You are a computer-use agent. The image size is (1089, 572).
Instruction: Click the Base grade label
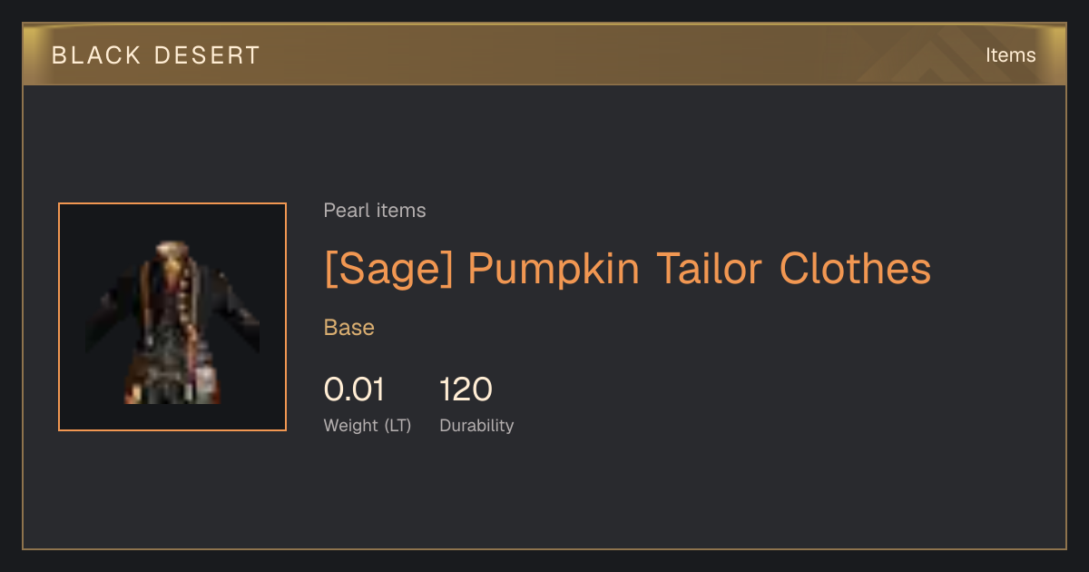click(349, 328)
